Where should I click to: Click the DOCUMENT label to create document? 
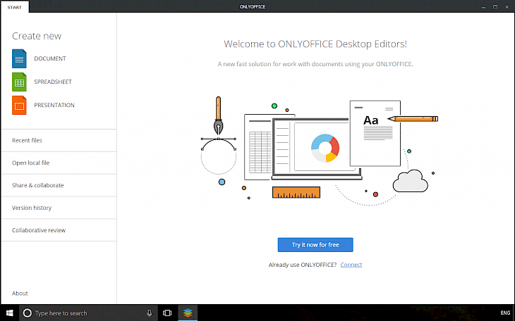click(50, 58)
